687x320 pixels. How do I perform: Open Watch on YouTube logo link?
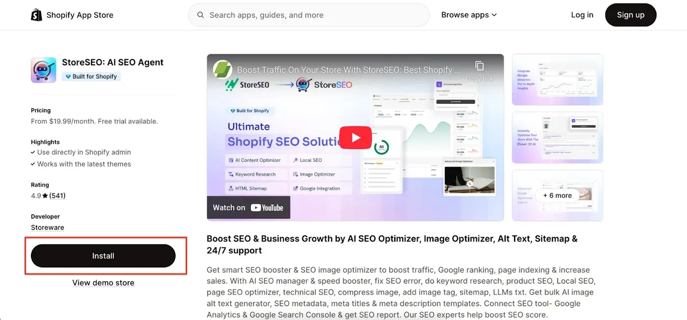[x=248, y=208]
